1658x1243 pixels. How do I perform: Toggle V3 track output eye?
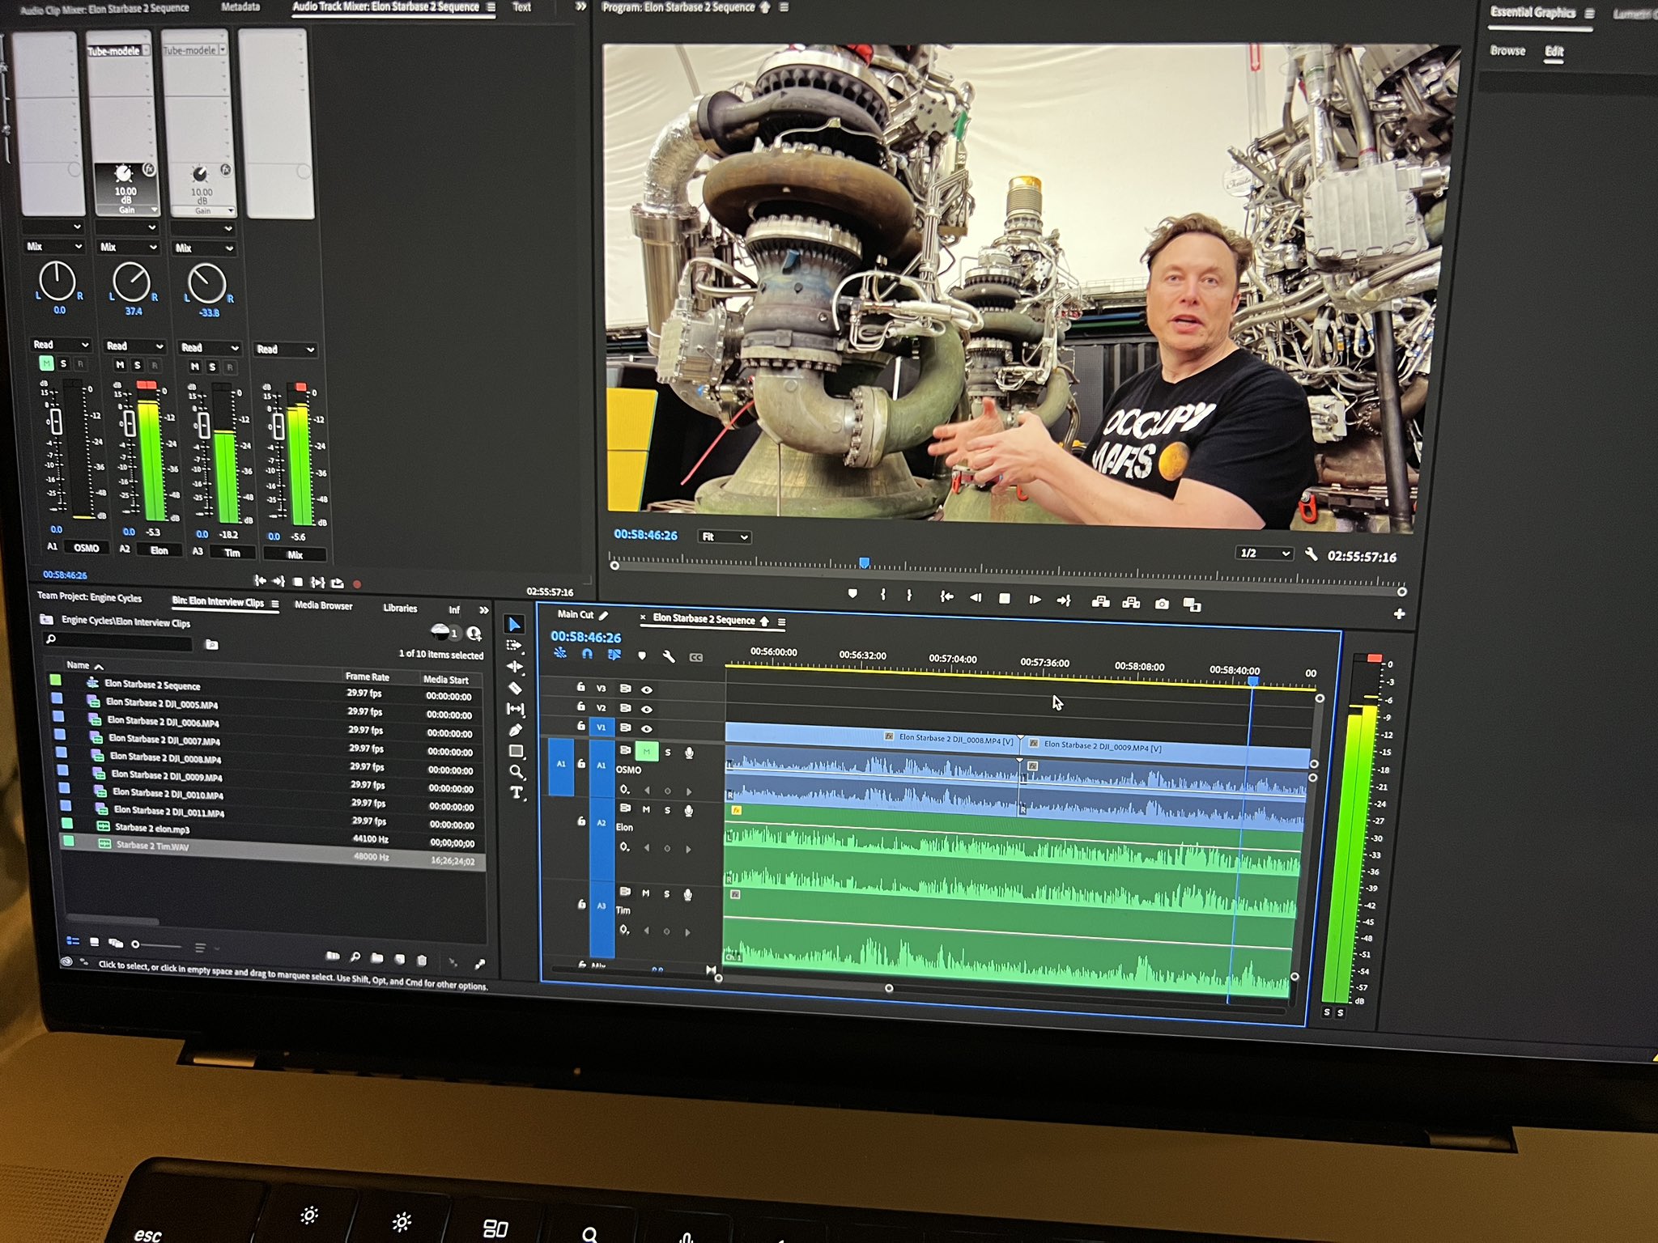pos(647,690)
